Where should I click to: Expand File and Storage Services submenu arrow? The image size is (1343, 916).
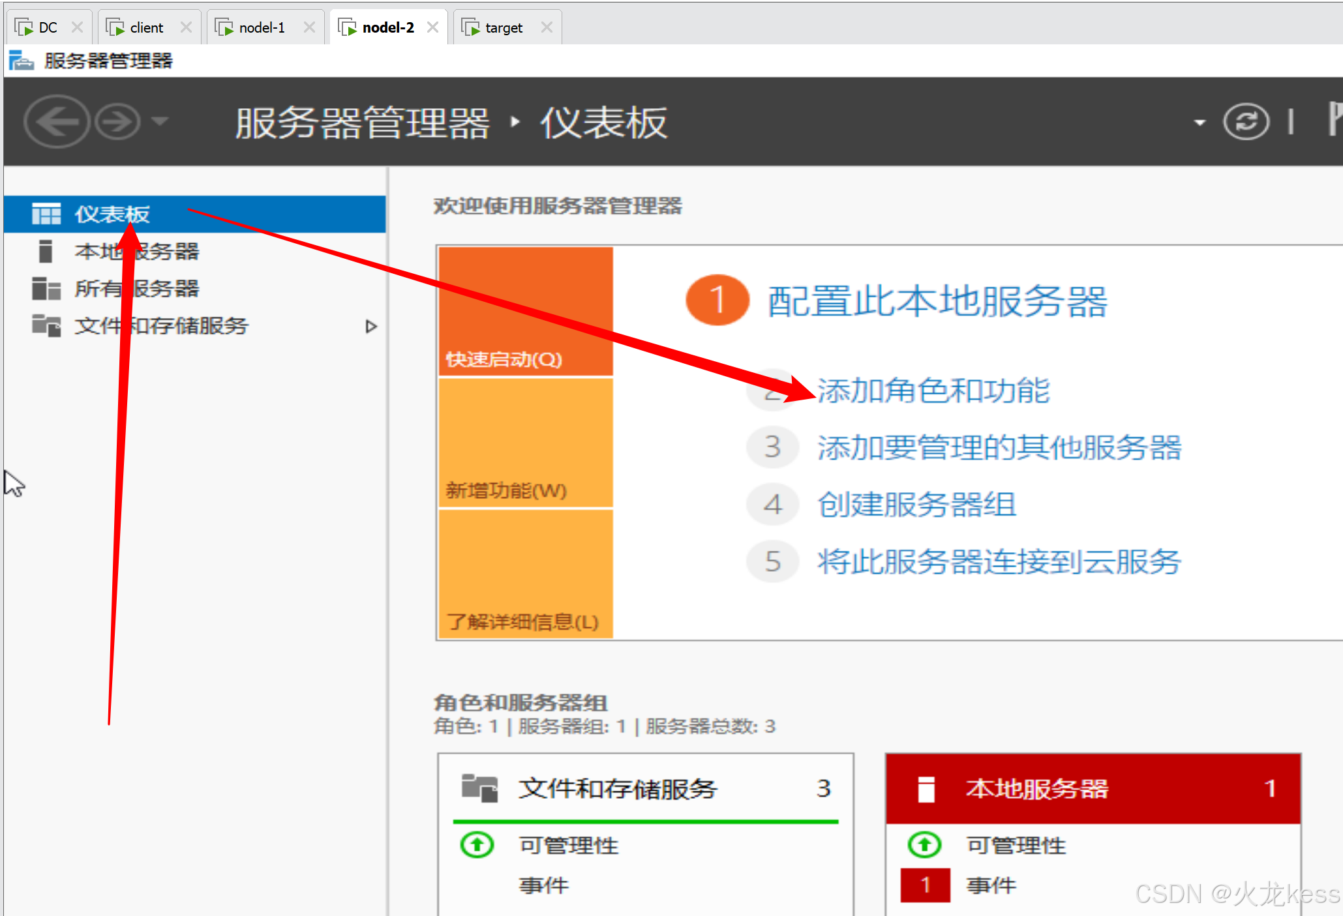370,326
